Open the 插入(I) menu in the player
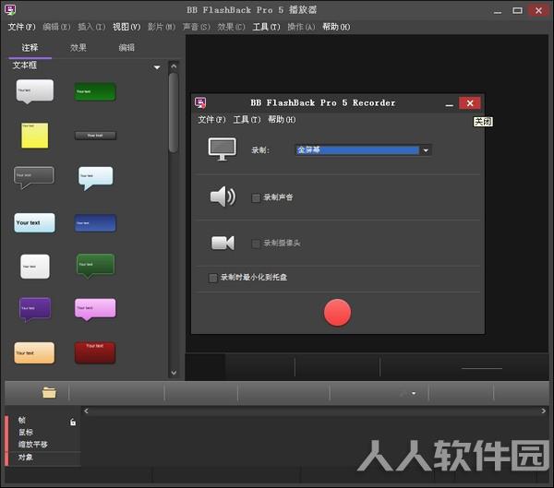 click(91, 27)
